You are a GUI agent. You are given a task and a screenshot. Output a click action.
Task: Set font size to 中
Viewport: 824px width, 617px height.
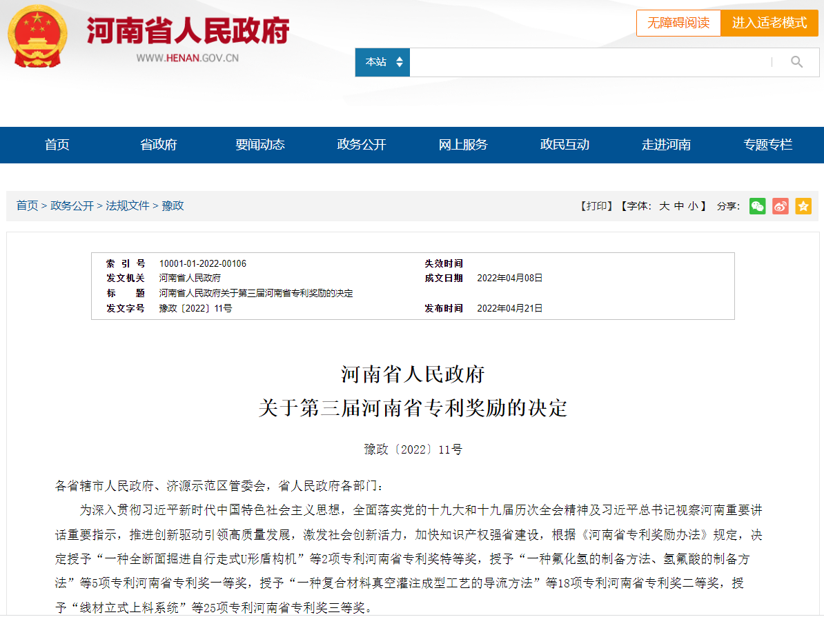click(679, 206)
